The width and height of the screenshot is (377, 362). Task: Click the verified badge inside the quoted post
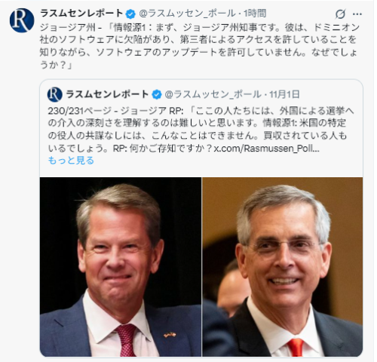tap(157, 94)
